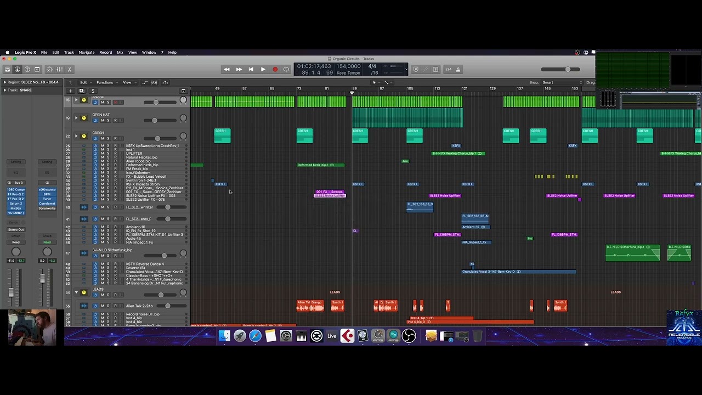Screen dimensions: 702x395
Task: Toggle Global Solo S button above tracks
Action: point(93,91)
